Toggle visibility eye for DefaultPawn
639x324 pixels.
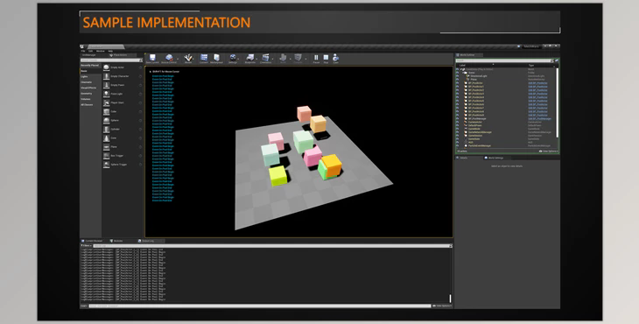pos(457,125)
